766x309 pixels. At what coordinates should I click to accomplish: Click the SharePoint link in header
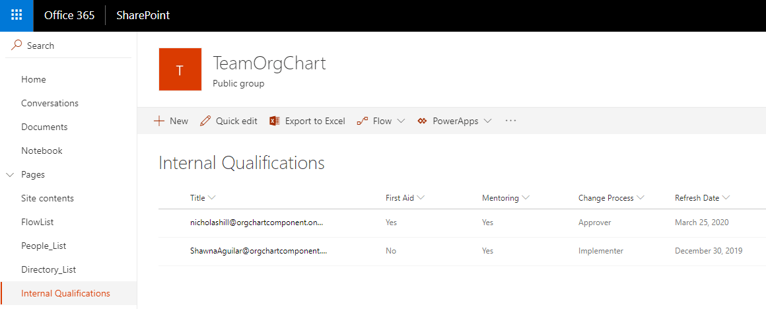click(x=143, y=15)
